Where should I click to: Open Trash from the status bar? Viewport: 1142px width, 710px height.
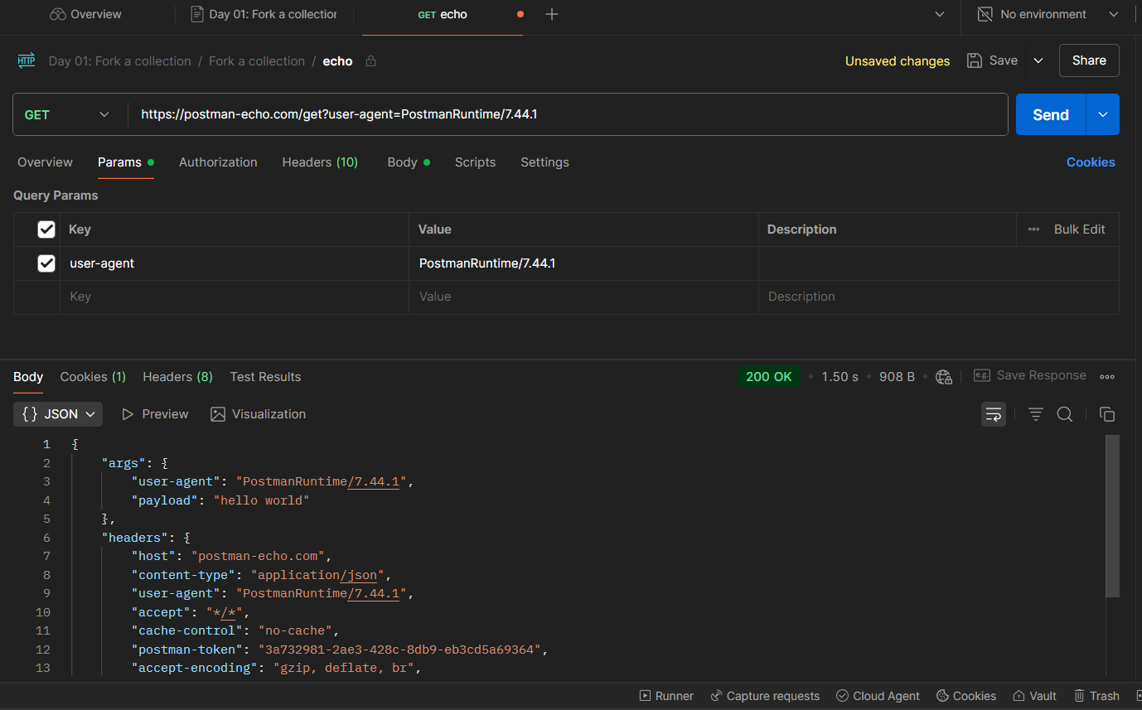point(1096,696)
